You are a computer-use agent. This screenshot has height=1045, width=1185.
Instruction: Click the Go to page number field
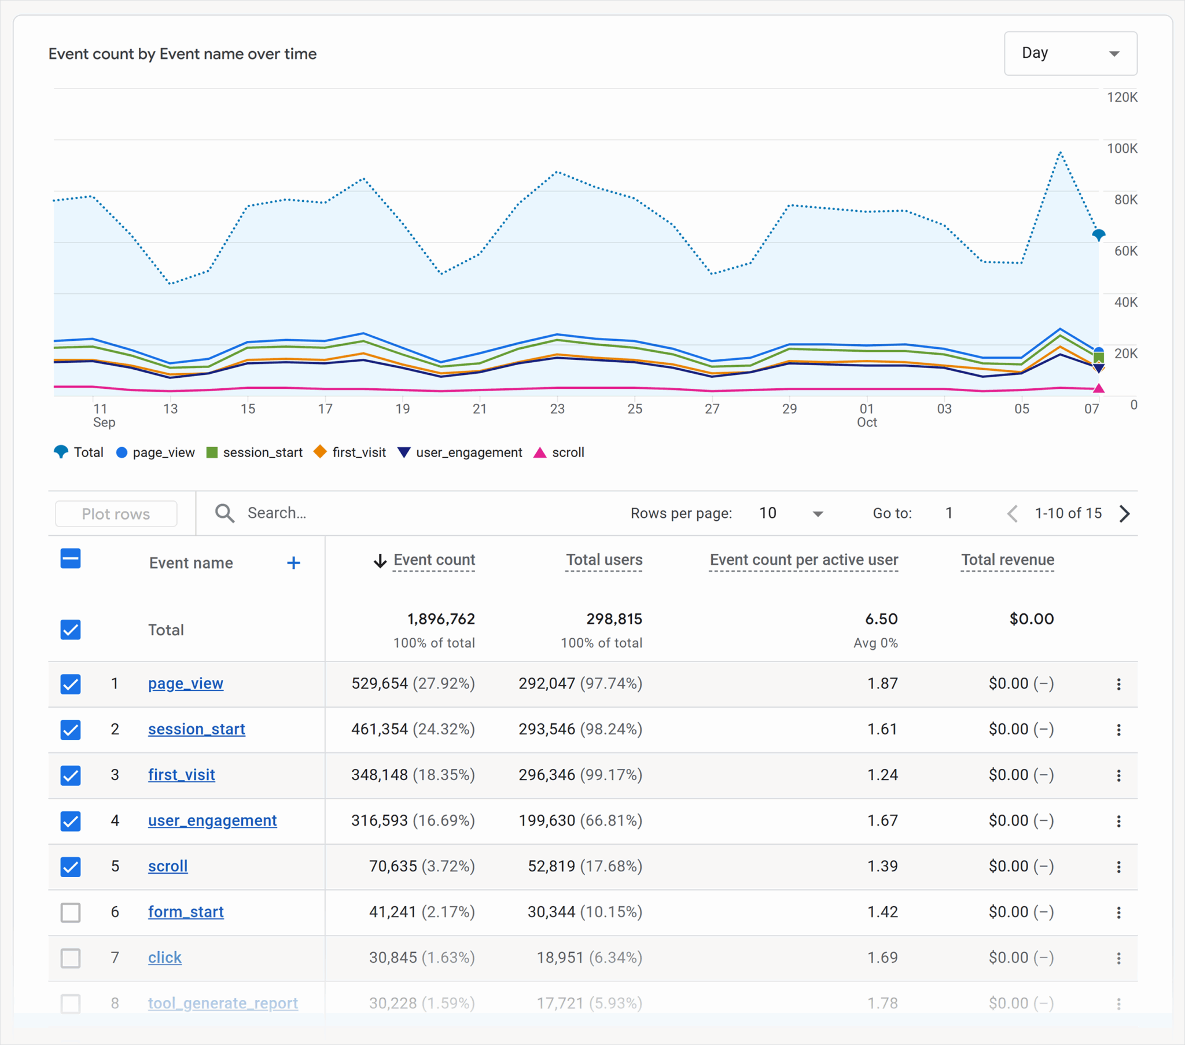pyautogui.click(x=948, y=513)
